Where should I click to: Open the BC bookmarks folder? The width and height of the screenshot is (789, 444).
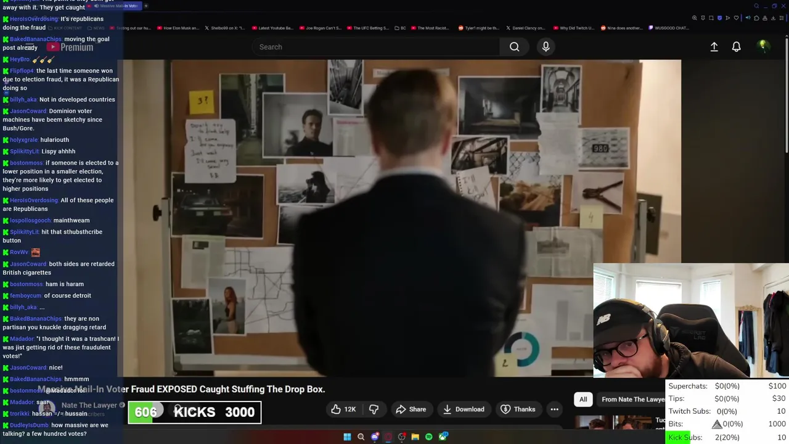(x=401, y=28)
